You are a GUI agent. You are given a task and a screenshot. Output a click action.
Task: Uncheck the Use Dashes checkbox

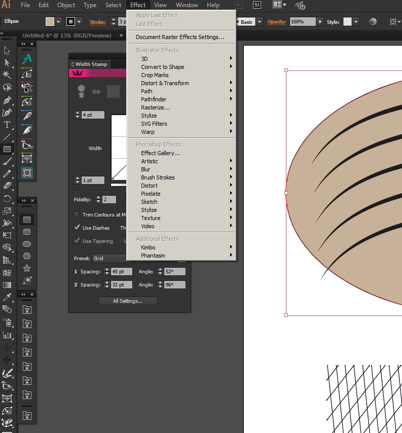pos(77,228)
